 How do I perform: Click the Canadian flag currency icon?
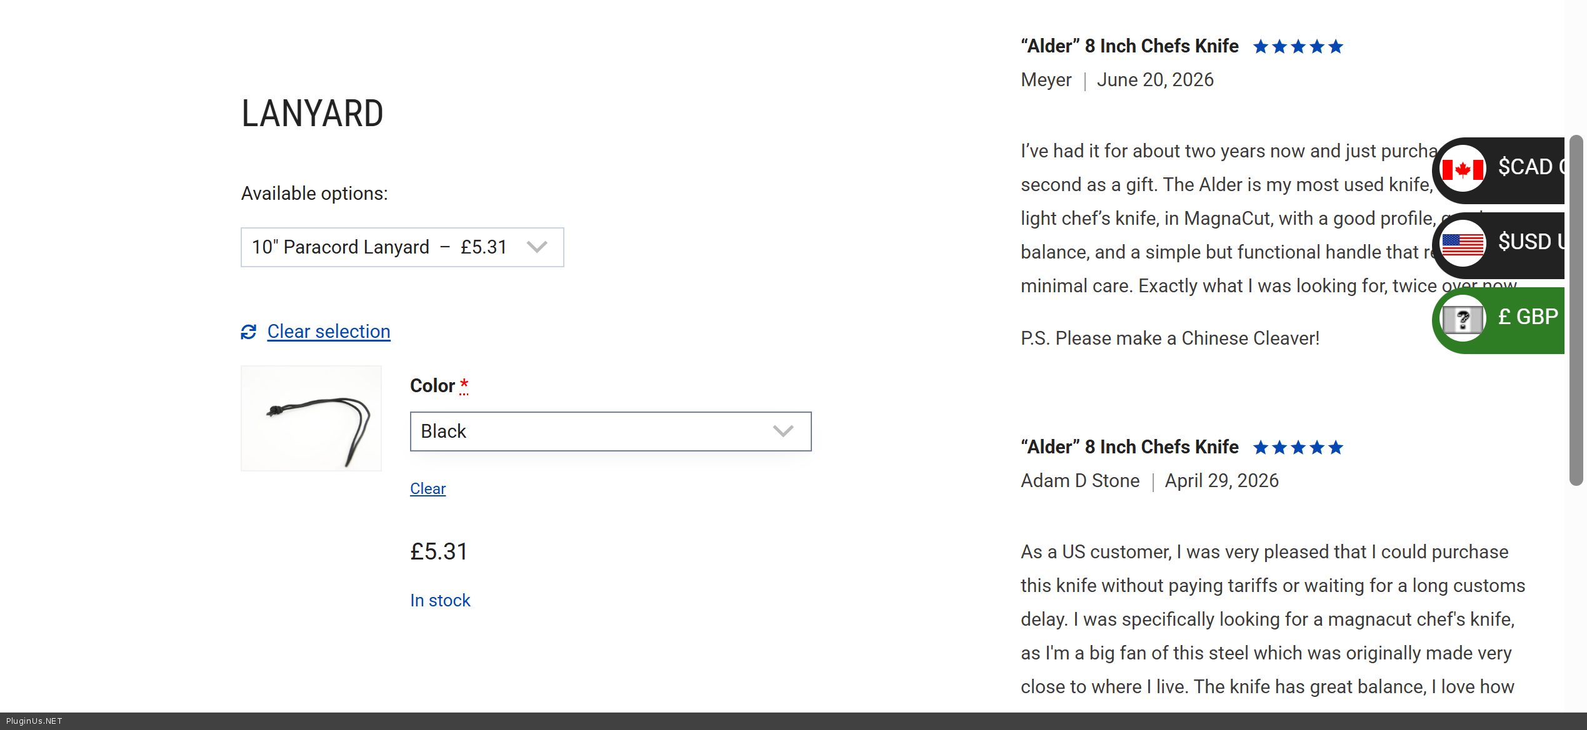click(1462, 169)
